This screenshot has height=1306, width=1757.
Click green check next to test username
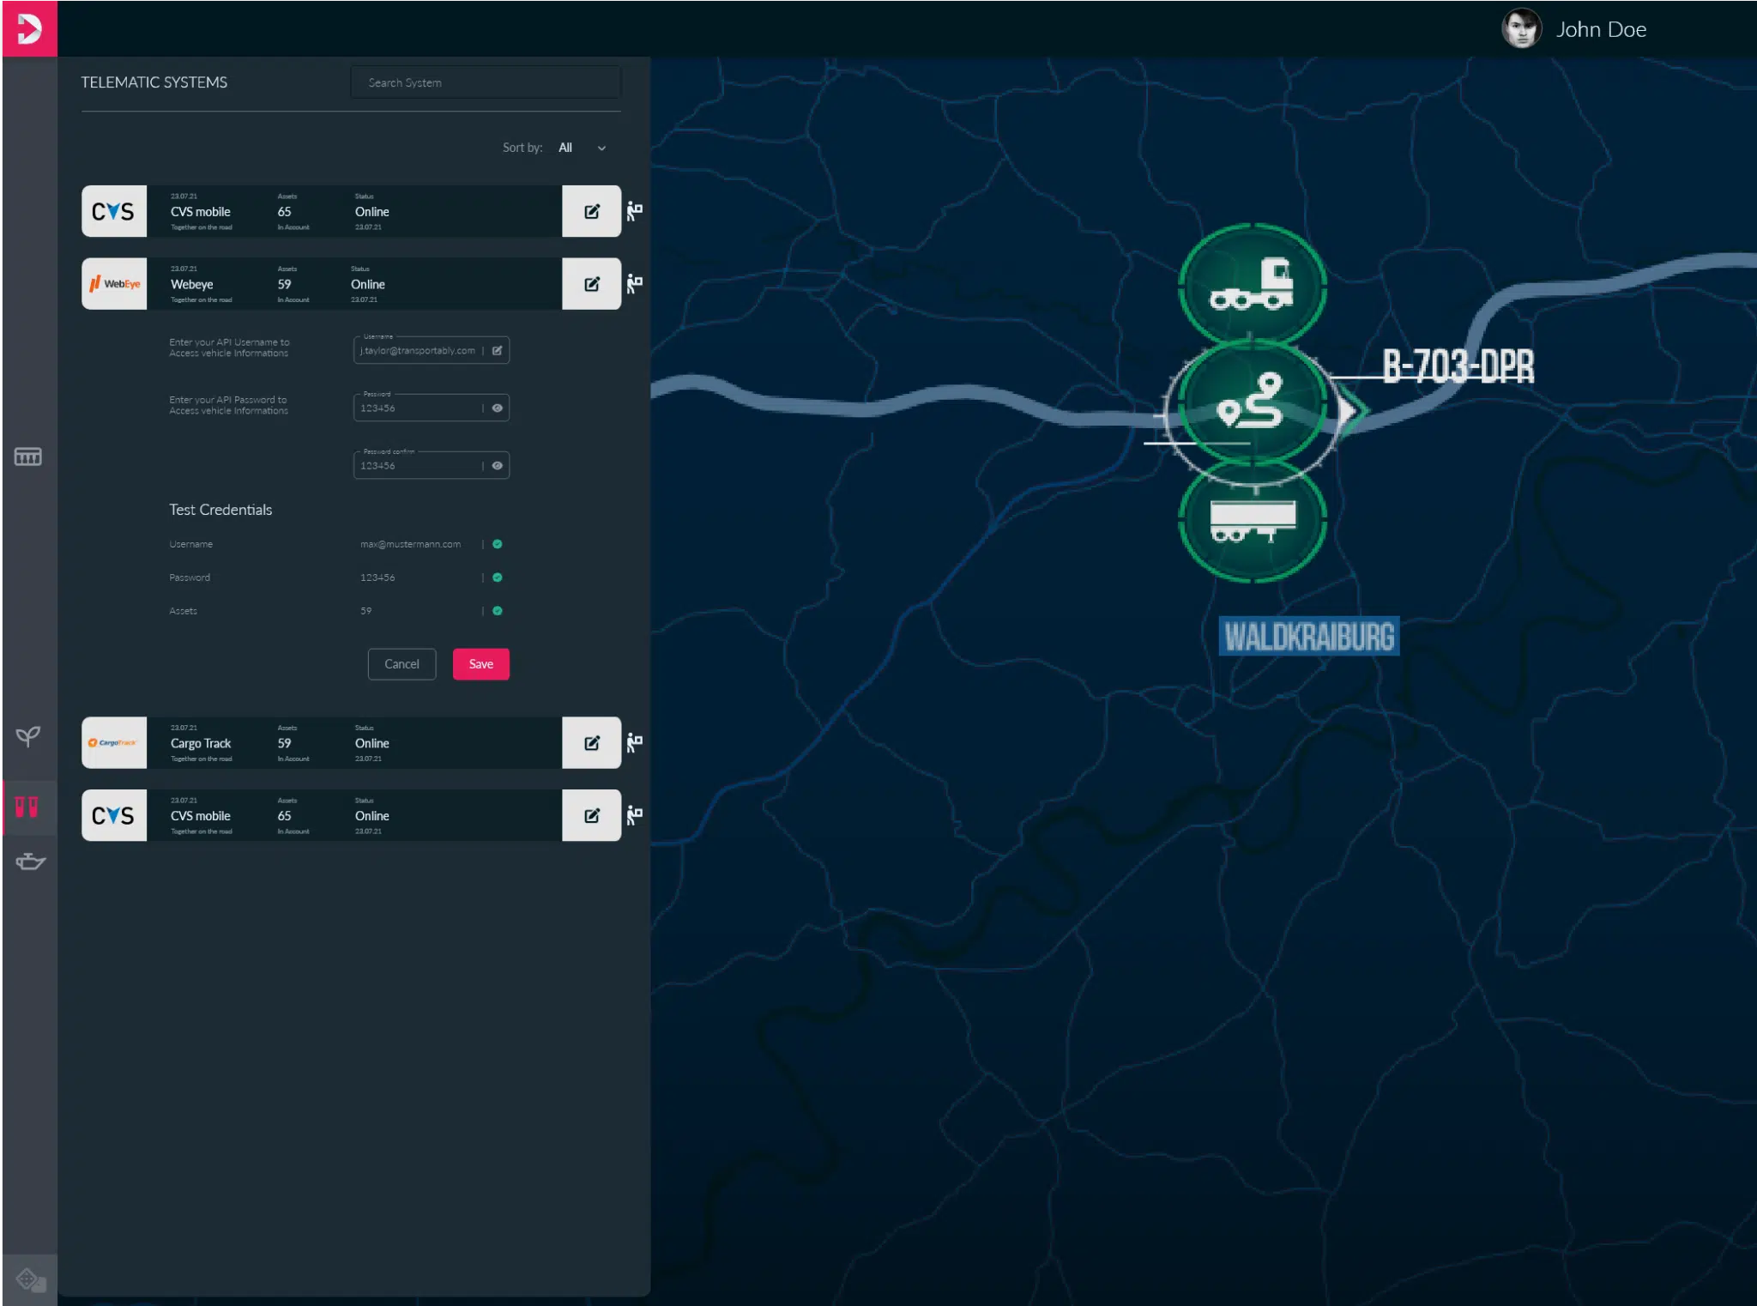pos(498,544)
